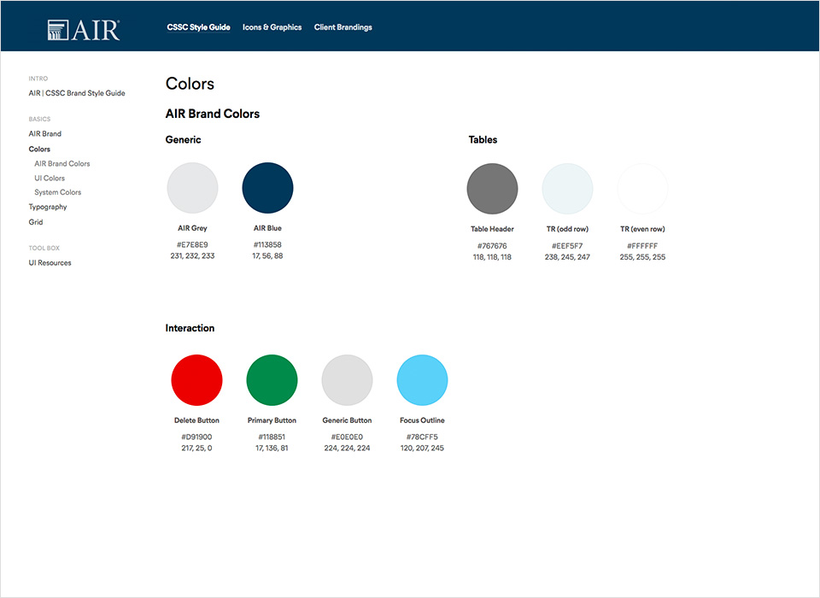Click the TR (even row) white swatch

click(642, 189)
